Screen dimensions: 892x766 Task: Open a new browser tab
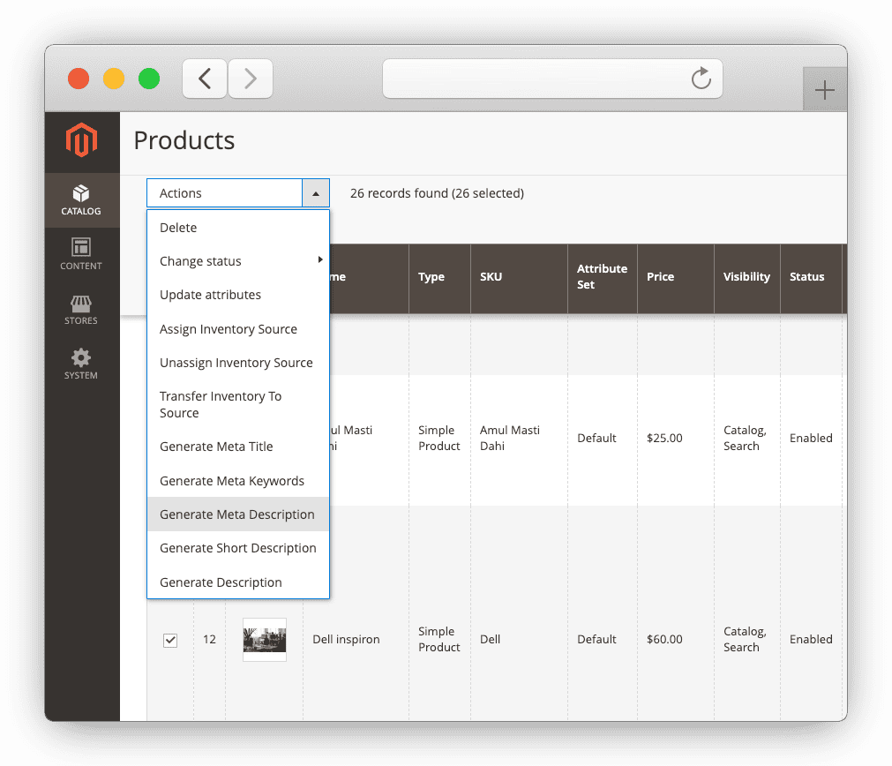pyautogui.click(x=824, y=89)
